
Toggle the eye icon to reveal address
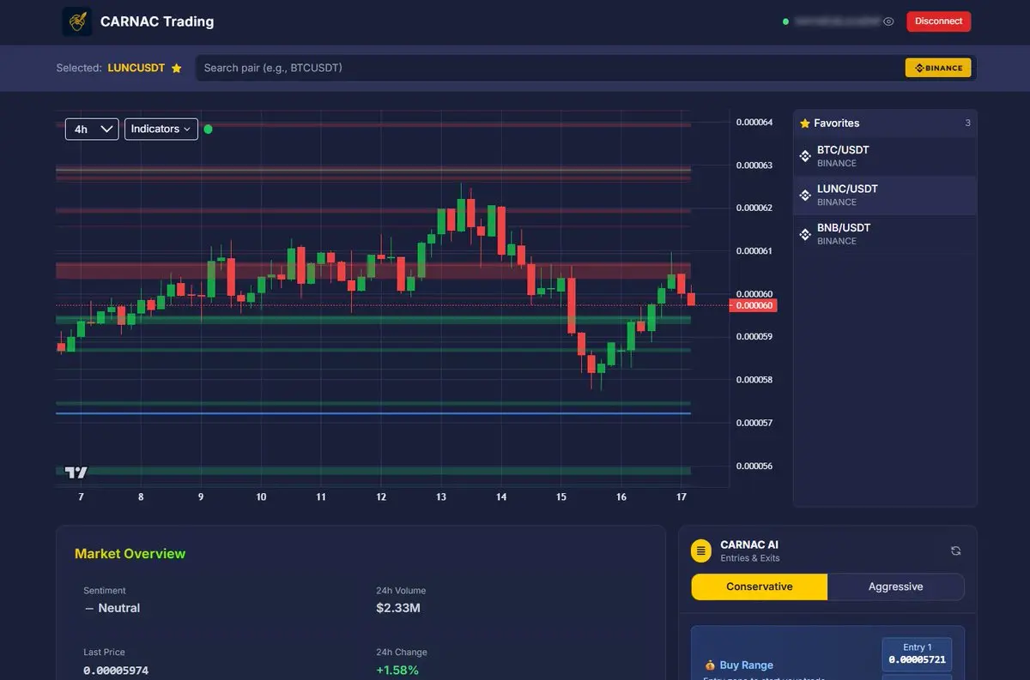click(888, 21)
